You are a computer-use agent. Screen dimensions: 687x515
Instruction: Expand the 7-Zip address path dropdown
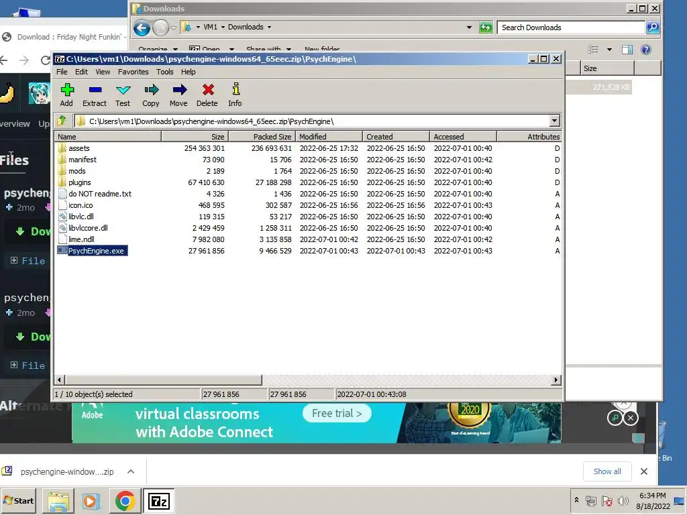[554, 121]
